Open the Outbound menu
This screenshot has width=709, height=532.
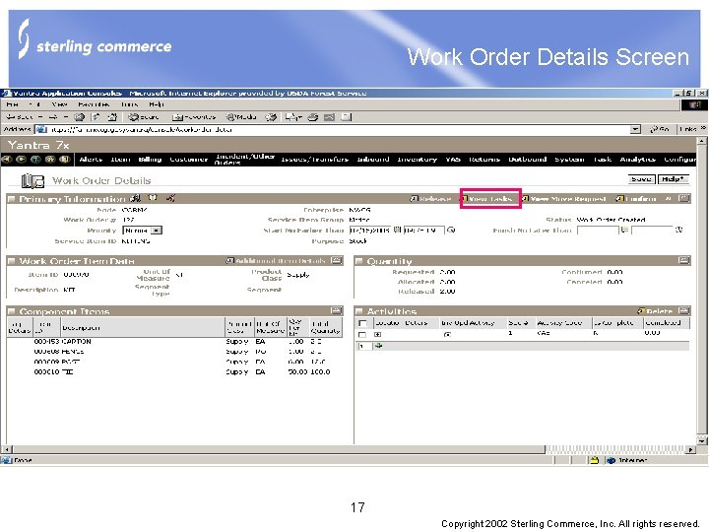coord(528,160)
